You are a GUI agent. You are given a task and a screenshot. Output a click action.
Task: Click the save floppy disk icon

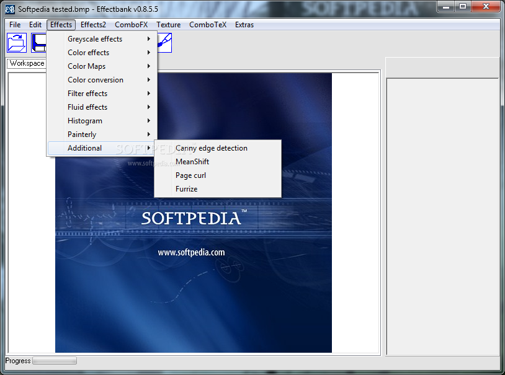click(x=38, y=43)
